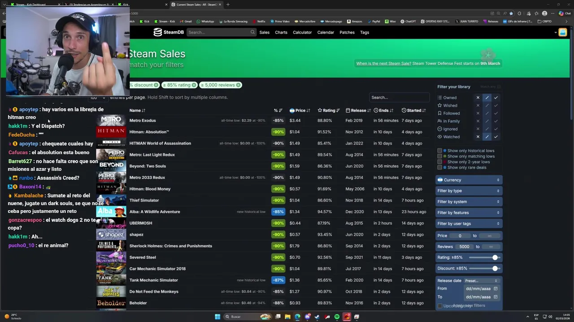Open the Beyond: Two Souls game link

pyautogui.click(x=148, y=166)
